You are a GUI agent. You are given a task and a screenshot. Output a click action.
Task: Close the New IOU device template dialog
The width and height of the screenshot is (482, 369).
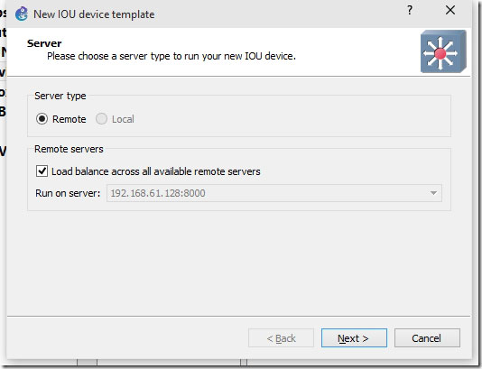(450, 11)
